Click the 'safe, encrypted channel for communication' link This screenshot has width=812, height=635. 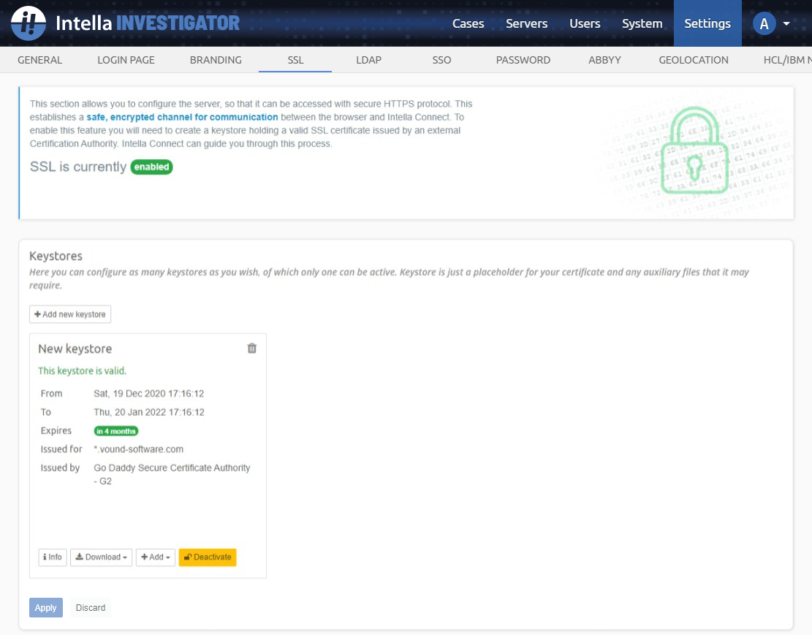(x=182, y=117)
